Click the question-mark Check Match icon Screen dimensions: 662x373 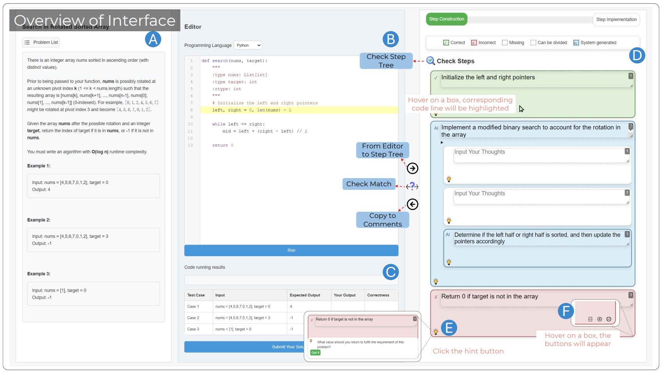coord(412,186)
